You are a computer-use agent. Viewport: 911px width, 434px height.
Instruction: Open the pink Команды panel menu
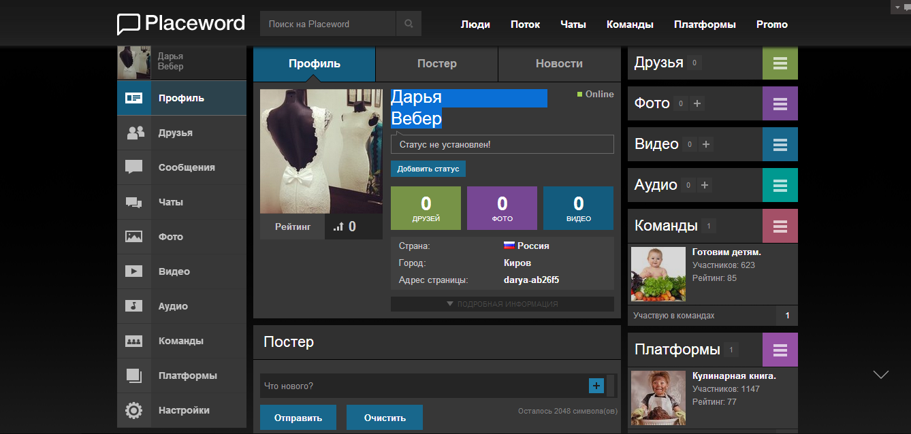[x=780, y=226]
